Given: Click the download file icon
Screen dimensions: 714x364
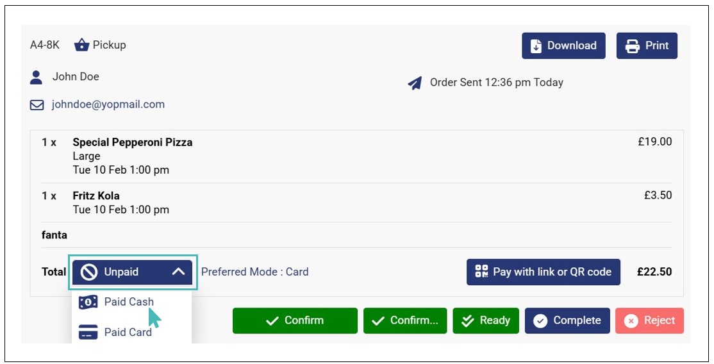Looking at the screenshot, I should tap(535, 46).
